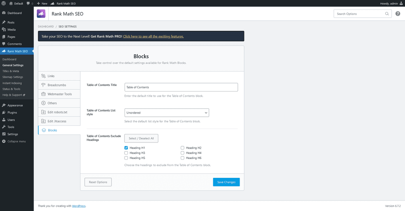
Task: Switch to the Breadcrumbs settings tab
Action: click(59, 85)
